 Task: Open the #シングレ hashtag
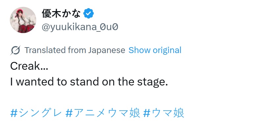coord(36,113)
